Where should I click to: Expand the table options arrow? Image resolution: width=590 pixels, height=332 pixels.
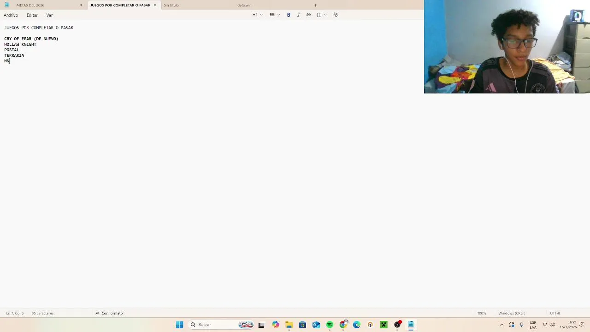pyautogui.click(x=325, y=15)
